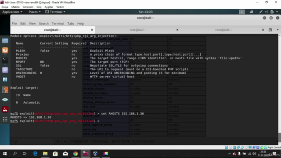281x158 pixels.
Task: Click the Windows tray volume icon
Action: (x=254, y=154)
